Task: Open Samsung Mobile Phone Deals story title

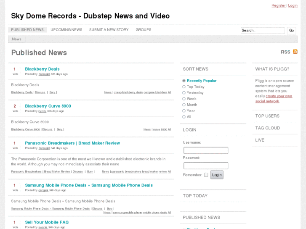Action: (89, 185)
